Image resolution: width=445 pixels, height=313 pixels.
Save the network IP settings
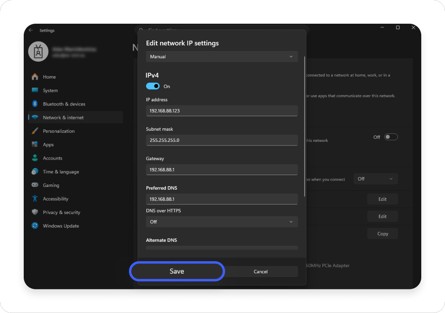coord(177,272)
